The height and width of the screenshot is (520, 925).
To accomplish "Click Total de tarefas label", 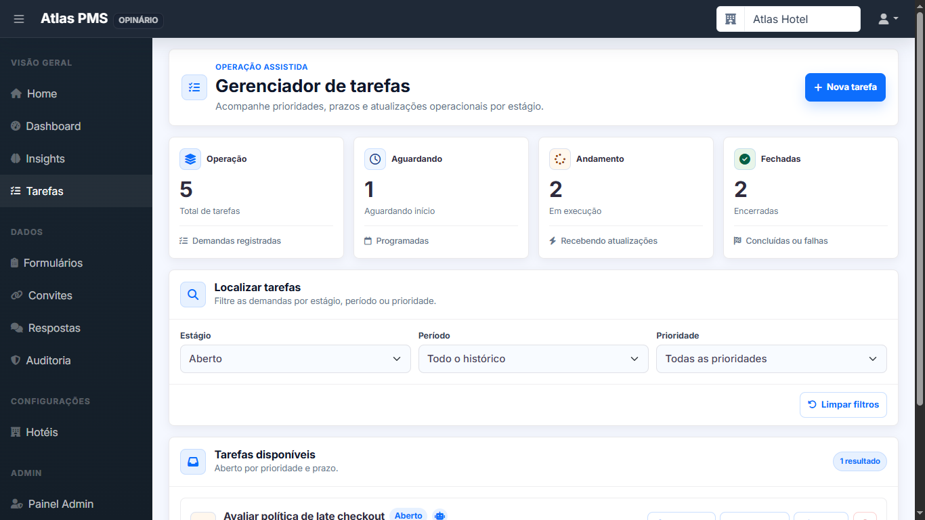I will point(210,211).
